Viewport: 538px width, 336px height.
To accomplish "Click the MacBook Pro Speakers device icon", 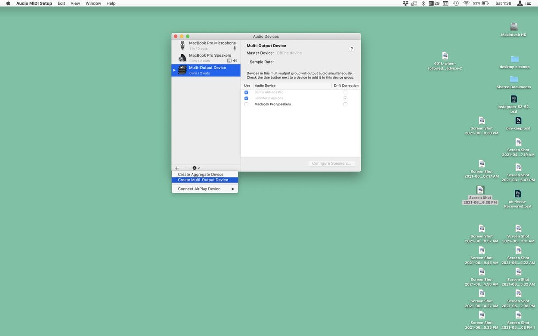I will click(x=182, y=58).
